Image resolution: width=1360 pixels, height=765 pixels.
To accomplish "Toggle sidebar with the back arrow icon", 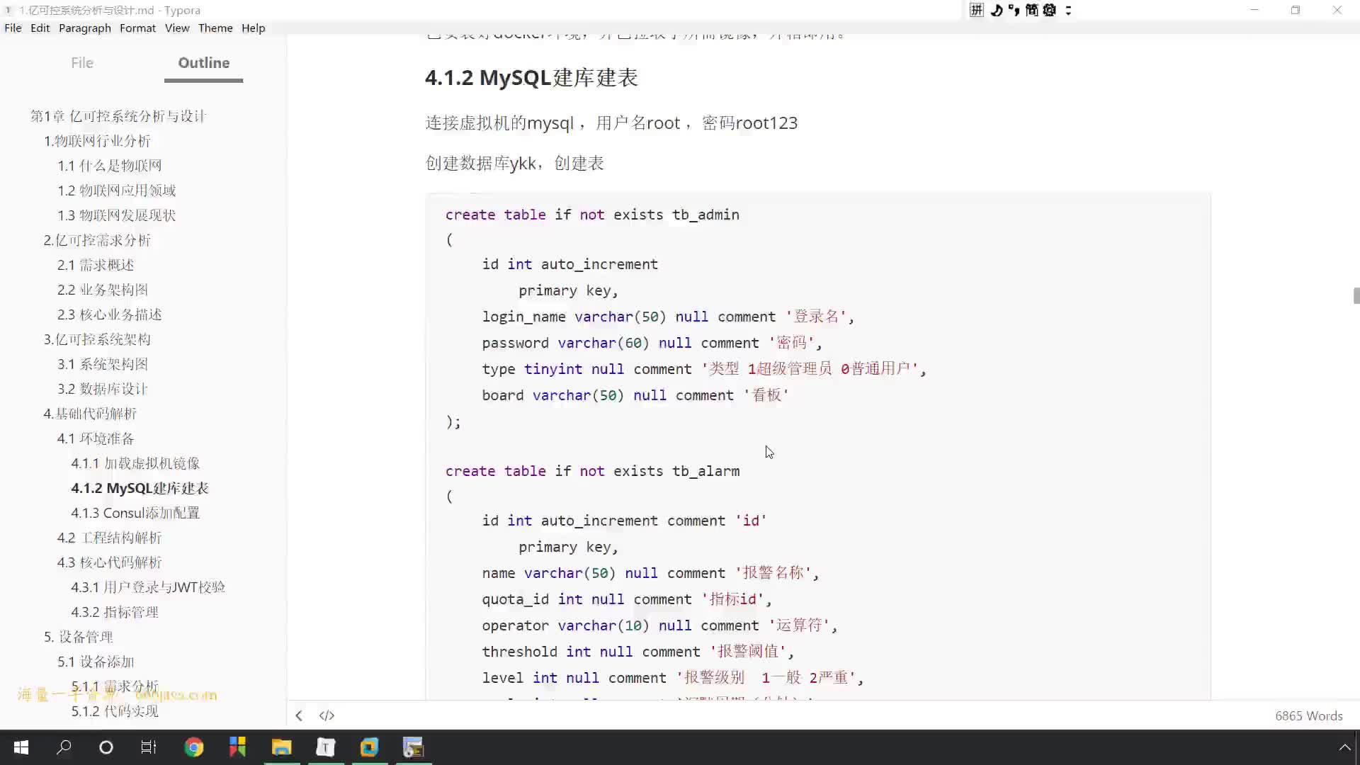I will 299,715.
